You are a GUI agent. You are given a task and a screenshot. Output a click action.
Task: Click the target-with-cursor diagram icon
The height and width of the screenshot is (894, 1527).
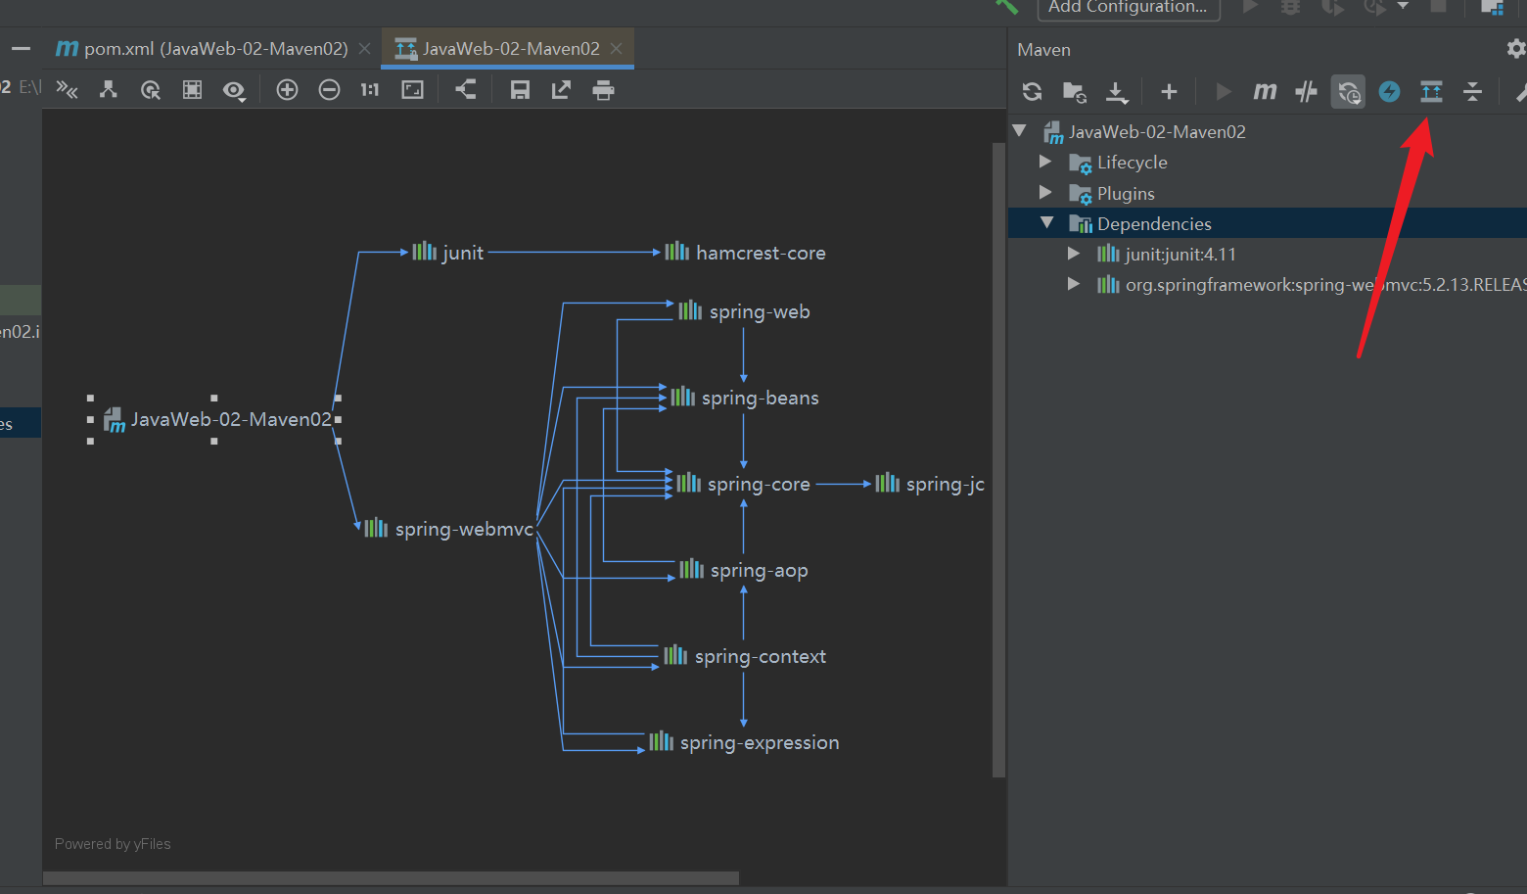pyautogui.click(x=151, y=90)
